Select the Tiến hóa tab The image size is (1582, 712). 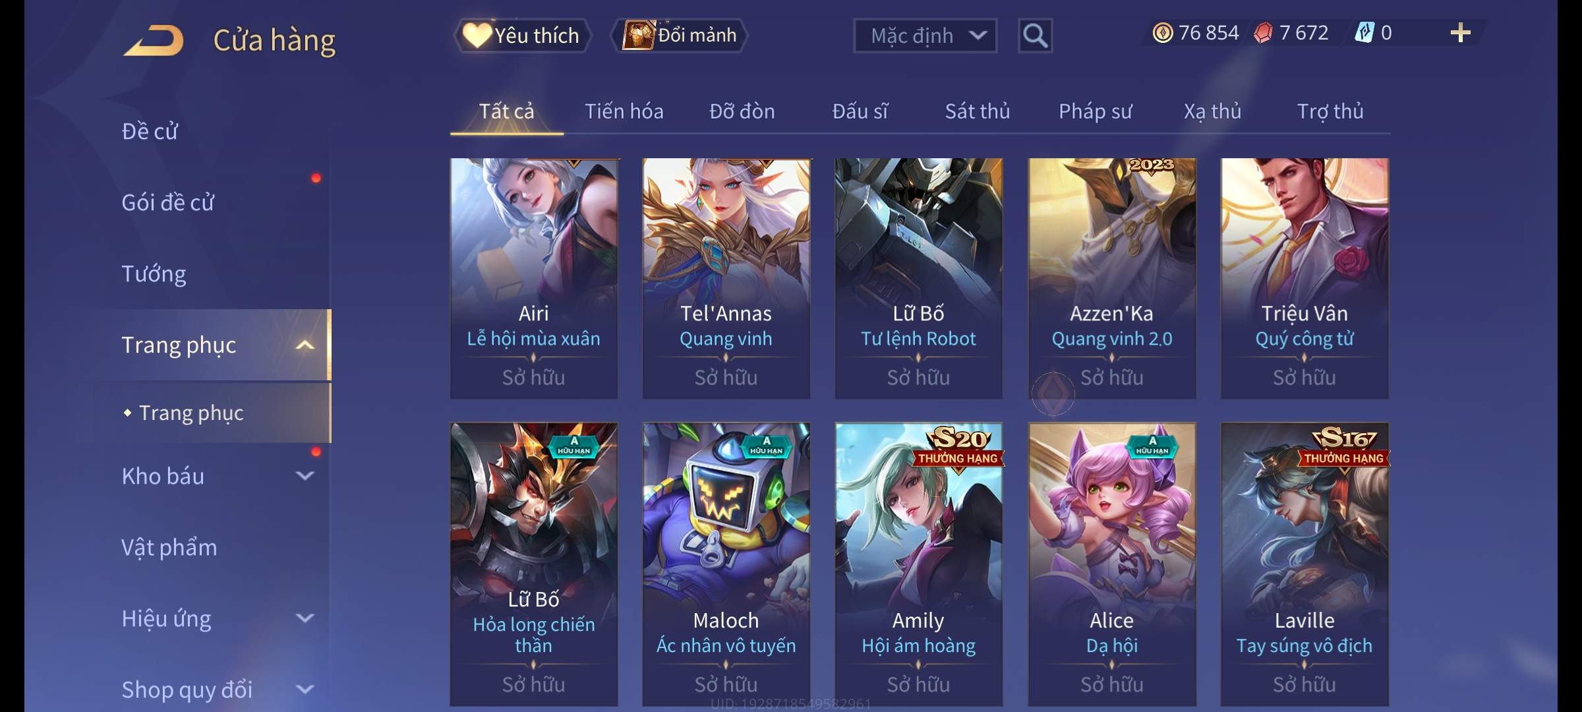coord(624,111)
